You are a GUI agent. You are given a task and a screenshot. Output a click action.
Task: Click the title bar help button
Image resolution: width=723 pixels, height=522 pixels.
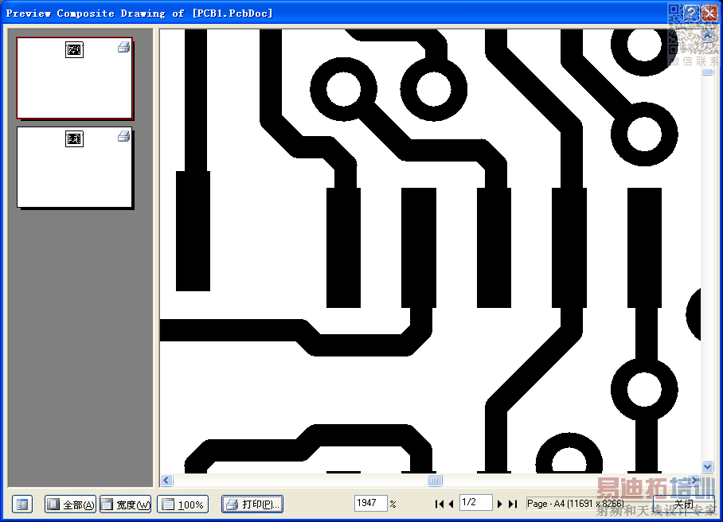point(691,13)
